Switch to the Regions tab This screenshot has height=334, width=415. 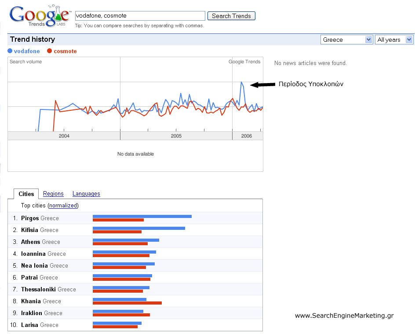(x=53, y=194)
